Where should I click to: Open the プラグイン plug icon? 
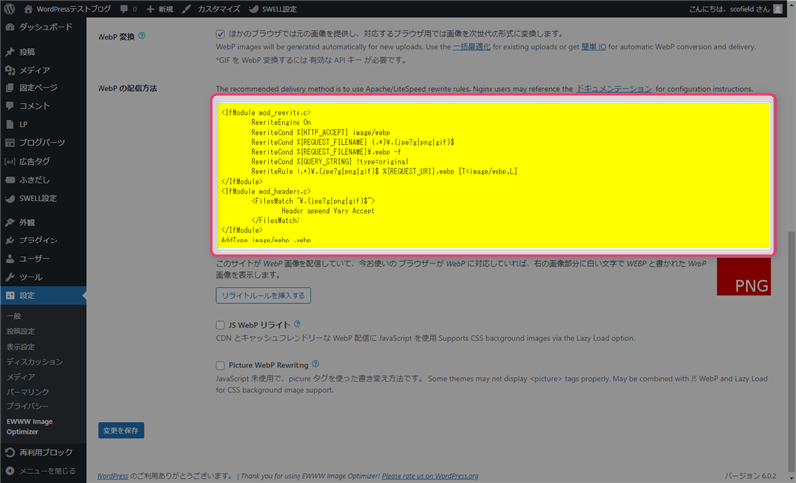tap(10, 240)
